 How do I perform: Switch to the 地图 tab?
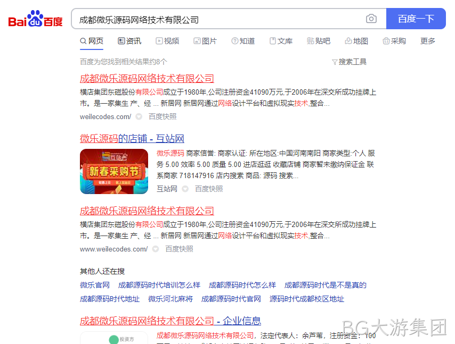356,41
